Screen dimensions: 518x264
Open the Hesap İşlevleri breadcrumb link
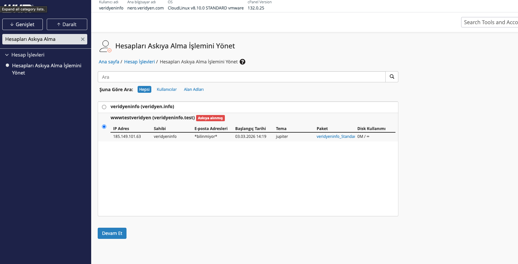[x=140, y=62]
